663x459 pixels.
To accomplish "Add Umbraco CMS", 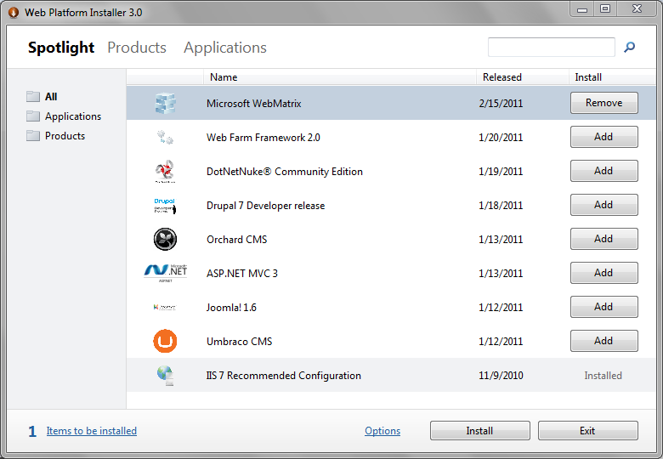I will tap(603, 341).
